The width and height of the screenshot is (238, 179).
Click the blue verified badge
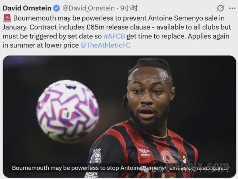click(x=57, y=8)
